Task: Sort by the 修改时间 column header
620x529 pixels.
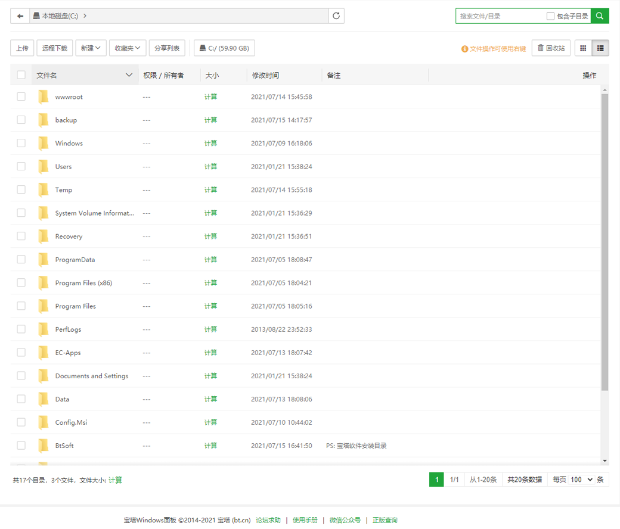Action: click(x=265, y=76)
